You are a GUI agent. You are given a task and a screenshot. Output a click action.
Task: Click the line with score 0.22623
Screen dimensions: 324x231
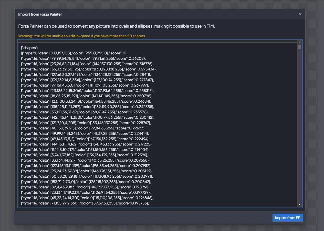[x=83, y=128]
